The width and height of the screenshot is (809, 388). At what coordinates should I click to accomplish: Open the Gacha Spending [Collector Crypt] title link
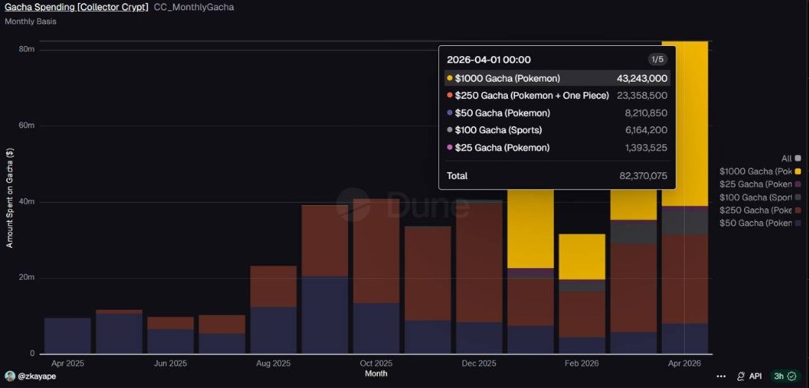(x=76, y=7)
